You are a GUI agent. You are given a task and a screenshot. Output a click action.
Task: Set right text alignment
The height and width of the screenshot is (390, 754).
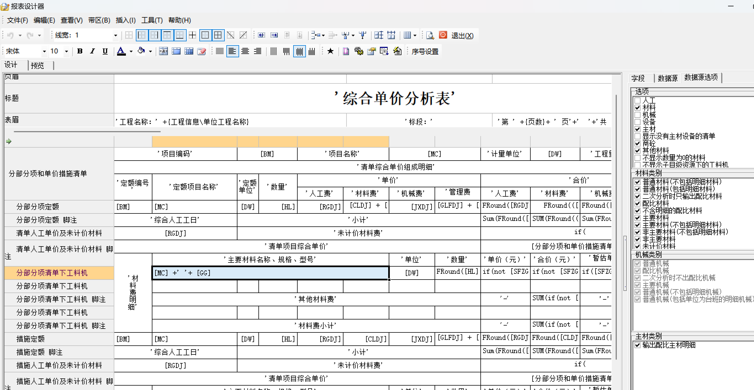click(258, 52)
